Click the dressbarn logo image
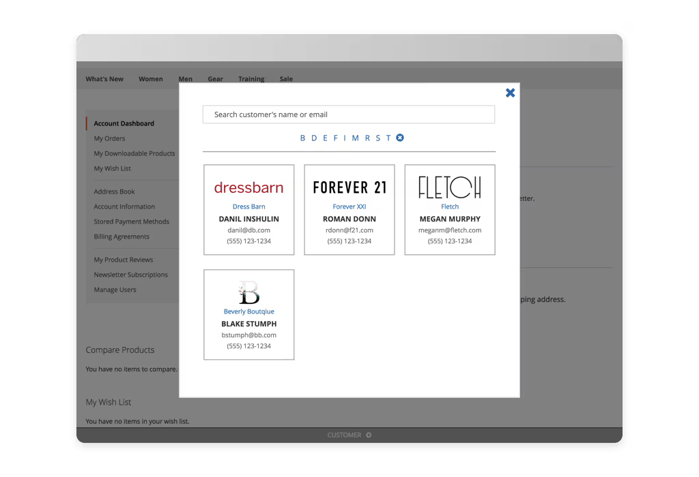 coord(248,187)
